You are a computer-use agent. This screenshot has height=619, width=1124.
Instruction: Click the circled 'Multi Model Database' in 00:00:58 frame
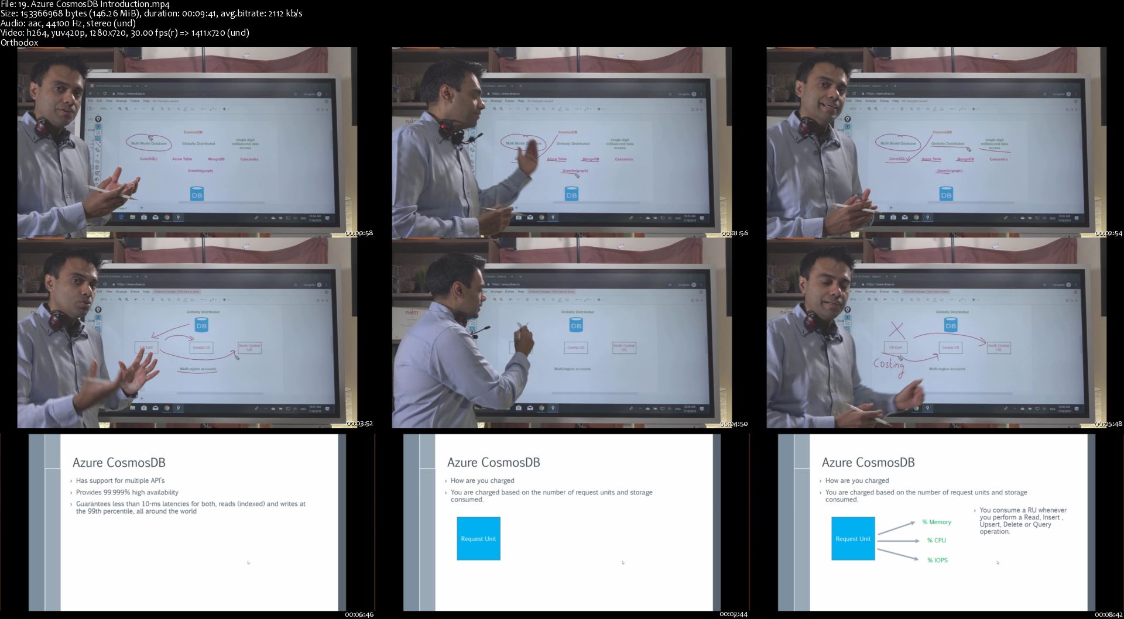point(149,143)
